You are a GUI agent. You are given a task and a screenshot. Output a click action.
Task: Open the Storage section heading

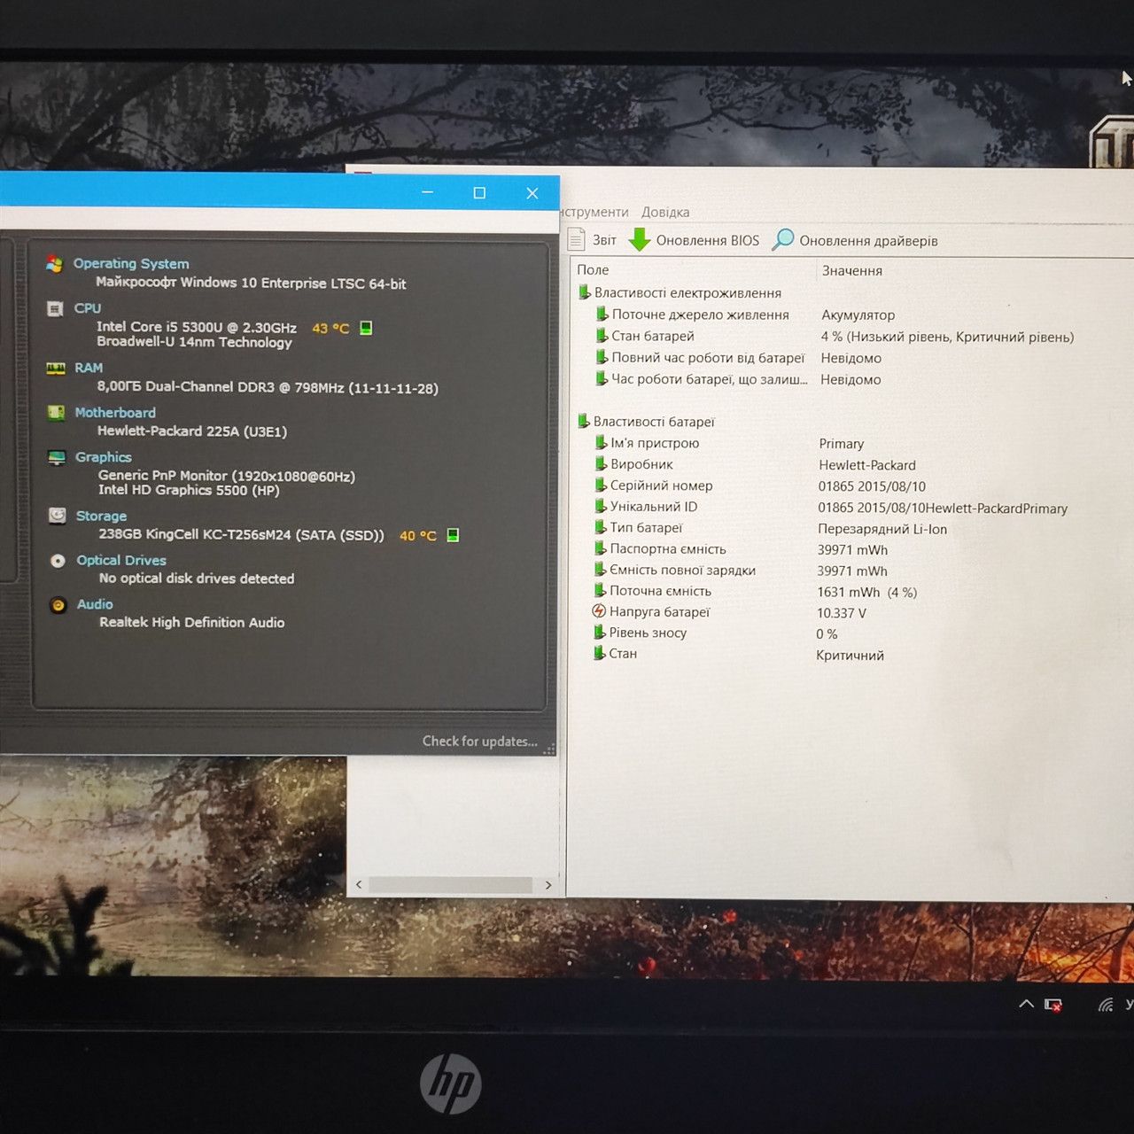point(101,516)
